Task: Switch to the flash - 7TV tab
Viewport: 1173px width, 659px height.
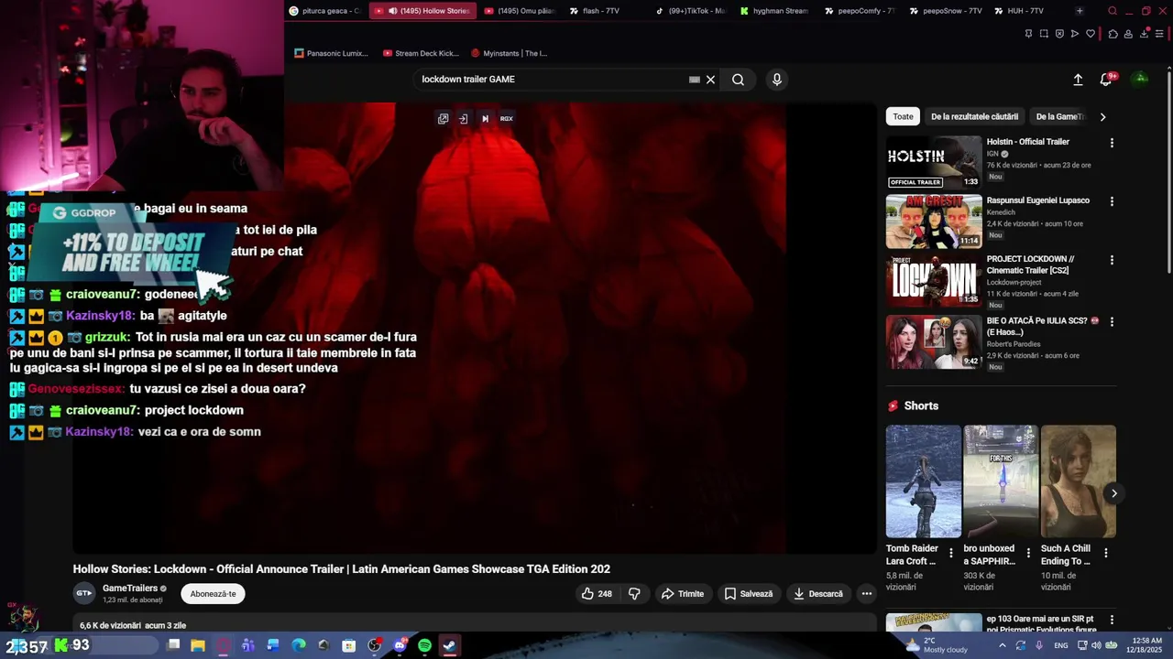Action: pyautogui.click(x=603, y=11)
